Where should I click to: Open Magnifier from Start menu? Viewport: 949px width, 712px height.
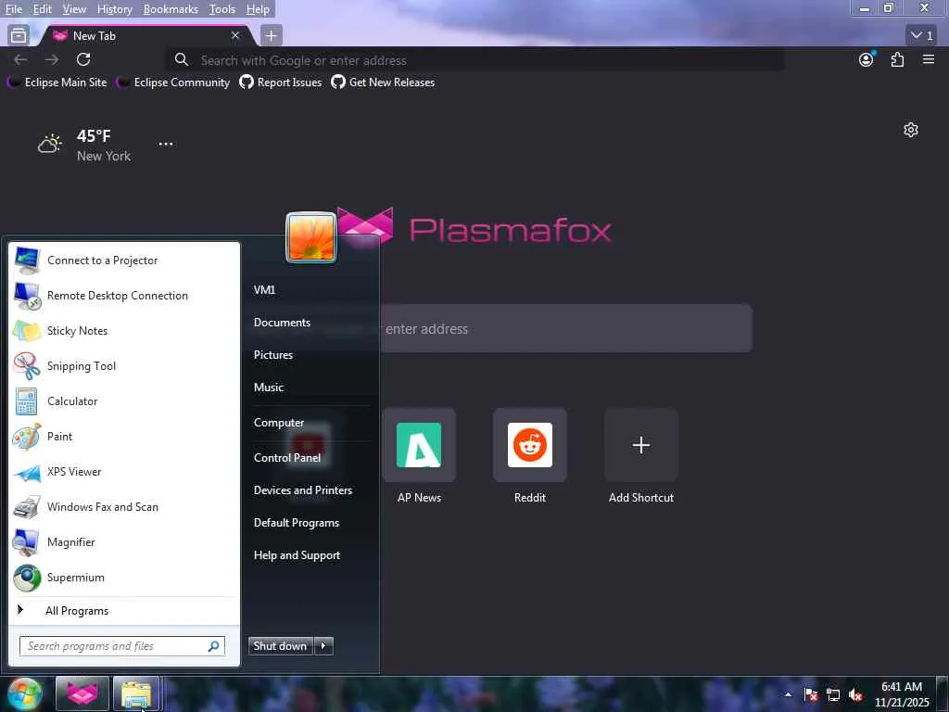(x=124, y=541)
